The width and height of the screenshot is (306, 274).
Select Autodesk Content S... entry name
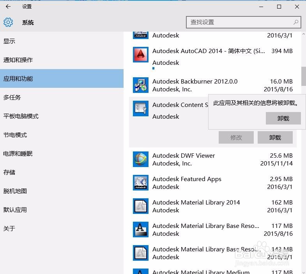point(180,105)
